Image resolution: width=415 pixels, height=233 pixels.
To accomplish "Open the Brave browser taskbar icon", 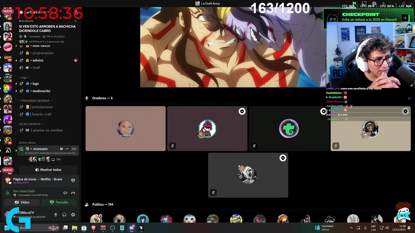I will tap(93, 228).
